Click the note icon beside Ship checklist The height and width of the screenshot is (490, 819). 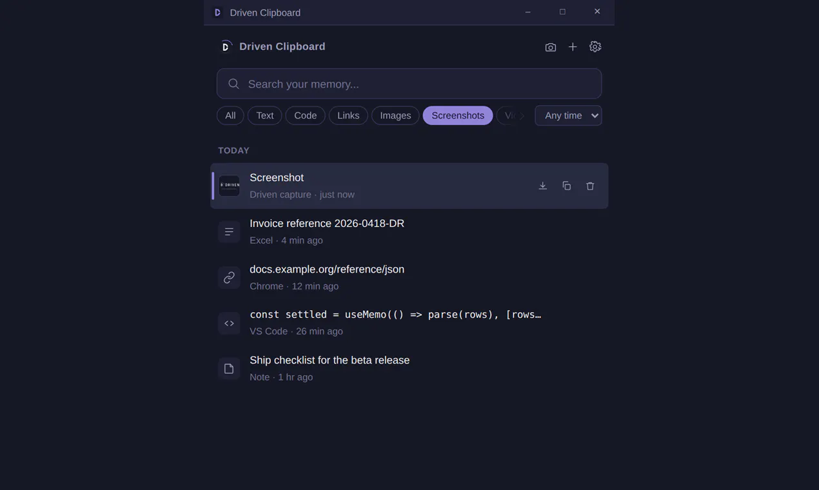point(229,369)
